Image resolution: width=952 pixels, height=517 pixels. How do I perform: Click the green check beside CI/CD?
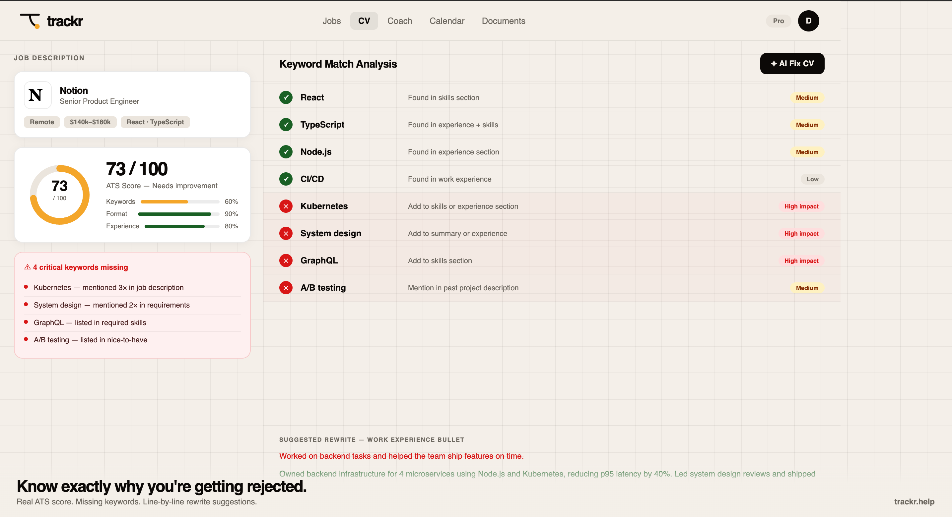tap(286, 179)
